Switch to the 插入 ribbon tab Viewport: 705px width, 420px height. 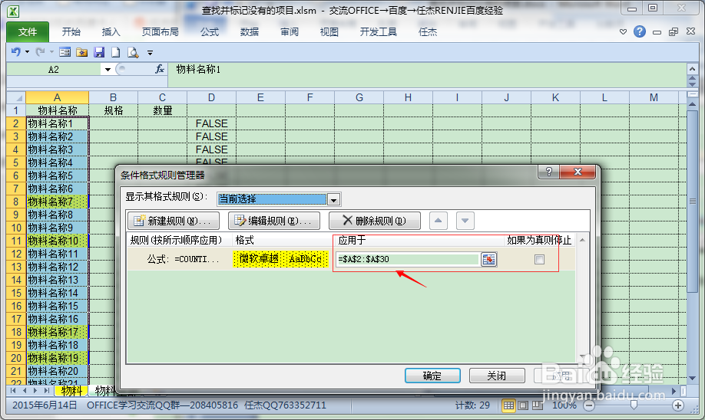coord(111,32)
